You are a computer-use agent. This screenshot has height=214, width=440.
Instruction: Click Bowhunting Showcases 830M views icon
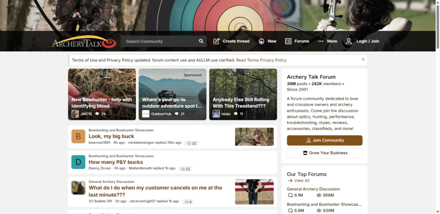[319, 211]
